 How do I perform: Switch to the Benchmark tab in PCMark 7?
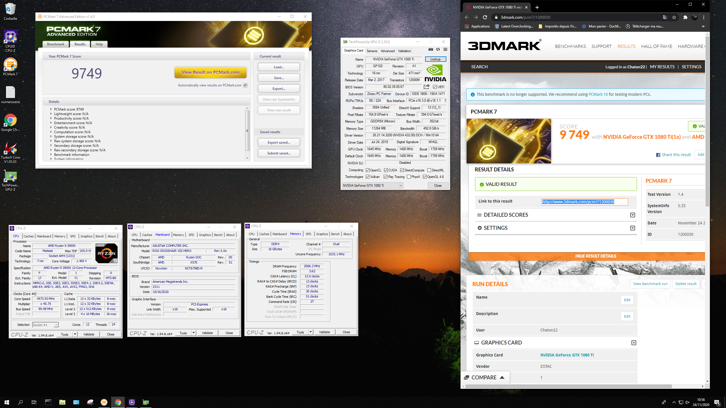[x=56, y=44]
